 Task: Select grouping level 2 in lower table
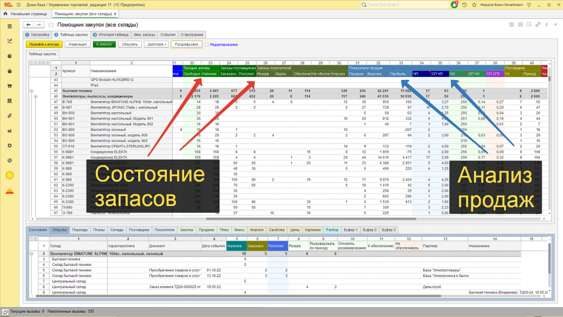point(35,239)
